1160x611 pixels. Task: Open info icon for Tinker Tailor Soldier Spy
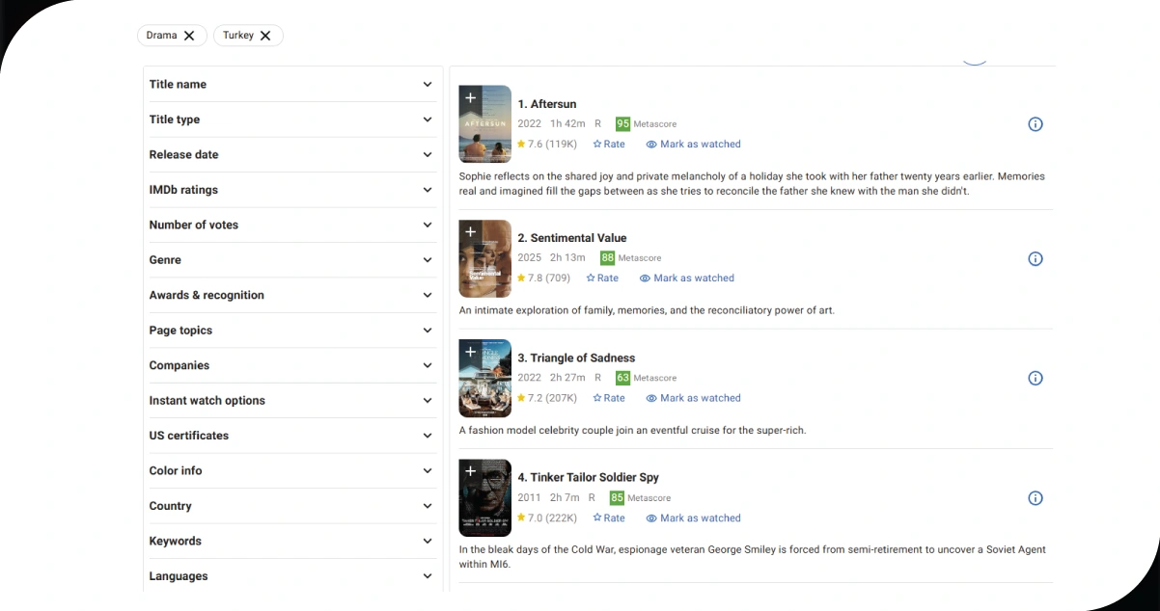[x=1036, y=498]
